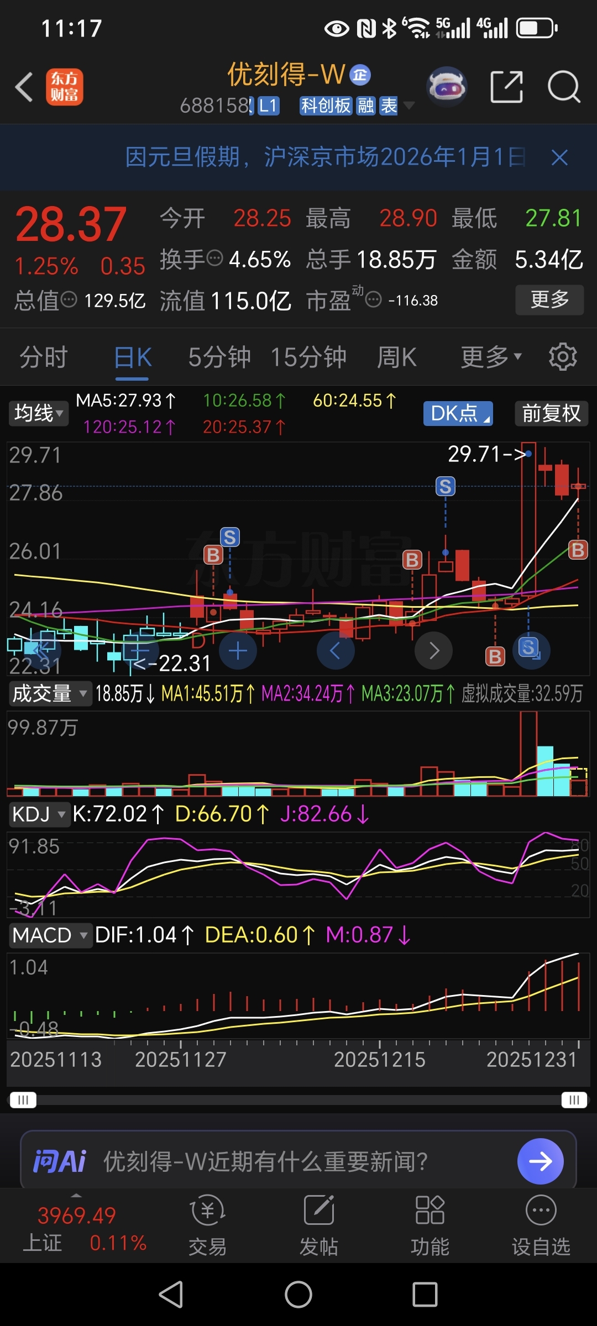This screenshot has width=597, height=1326.
Task: Tap the Android home navigation button
Action: click(298, 1294)
